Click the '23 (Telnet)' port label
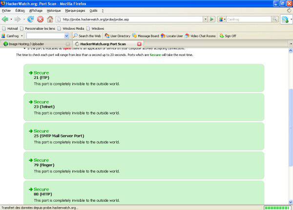This screenshot has width=293, height=210. (x=44, y=107)
